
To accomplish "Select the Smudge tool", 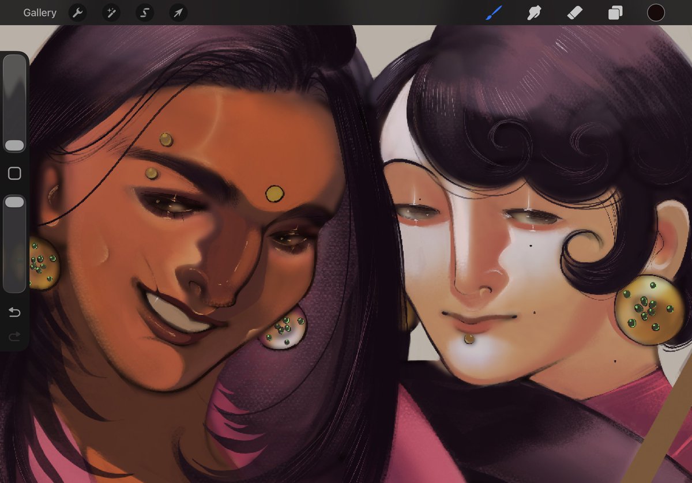I will coord(534,13).
